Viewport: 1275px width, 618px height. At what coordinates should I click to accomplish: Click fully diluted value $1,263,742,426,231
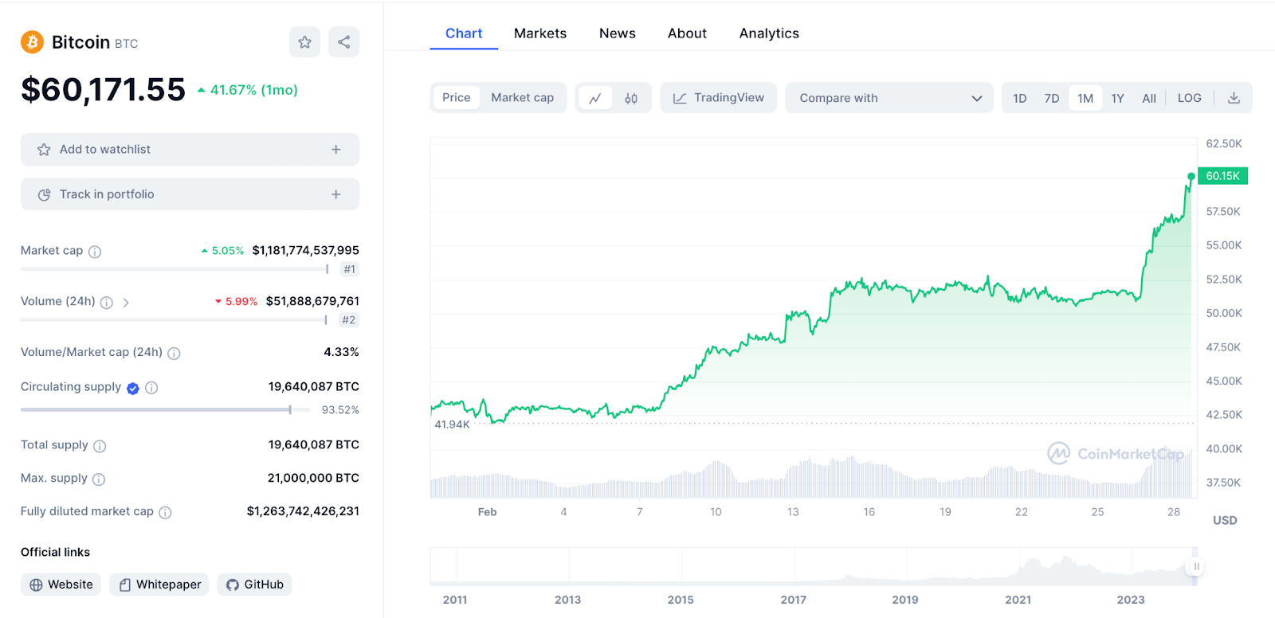[303, 511]
